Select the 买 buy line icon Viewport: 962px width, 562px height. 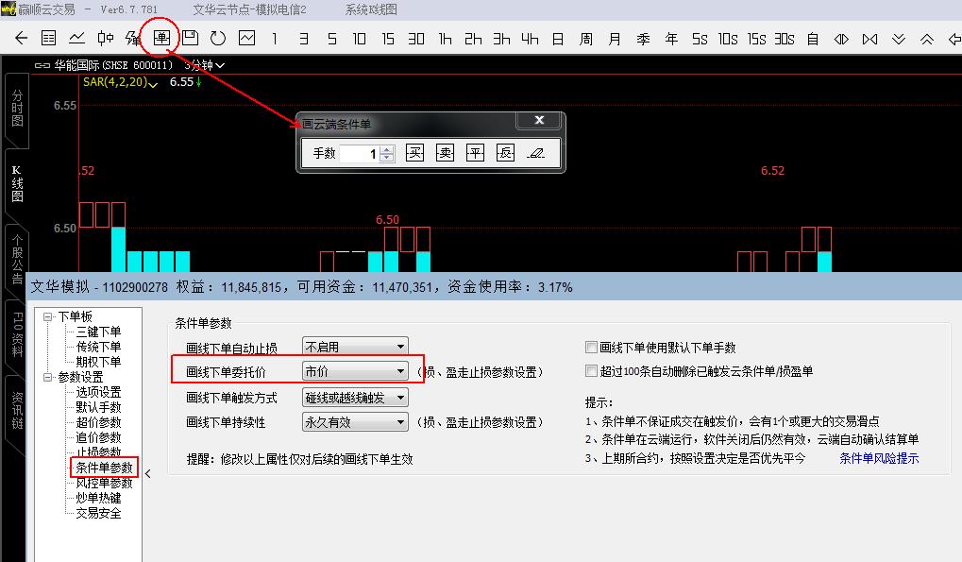pyautogui.click(x=414, y=153)
